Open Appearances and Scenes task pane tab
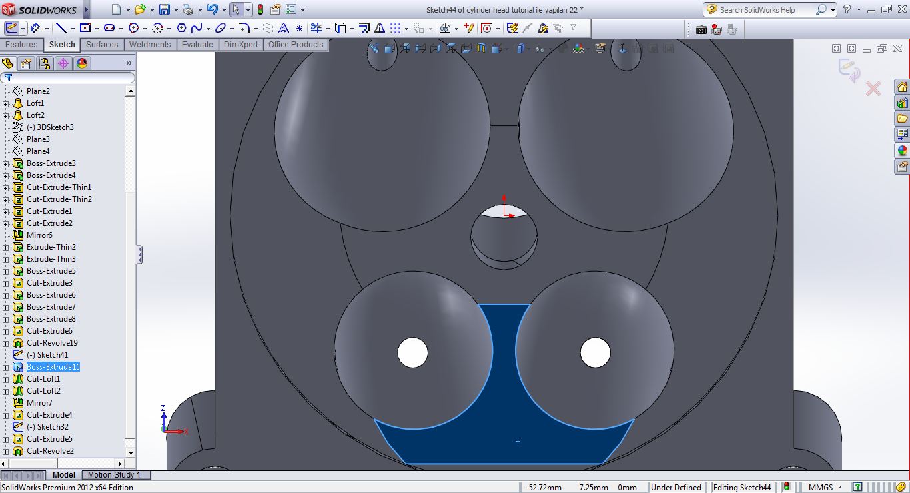This screenshot has width=910, height=493. 902,151
